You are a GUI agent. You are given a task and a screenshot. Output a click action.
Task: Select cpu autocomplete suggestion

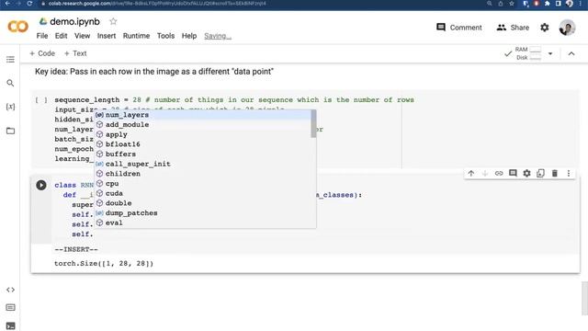(x=202, y=184)
